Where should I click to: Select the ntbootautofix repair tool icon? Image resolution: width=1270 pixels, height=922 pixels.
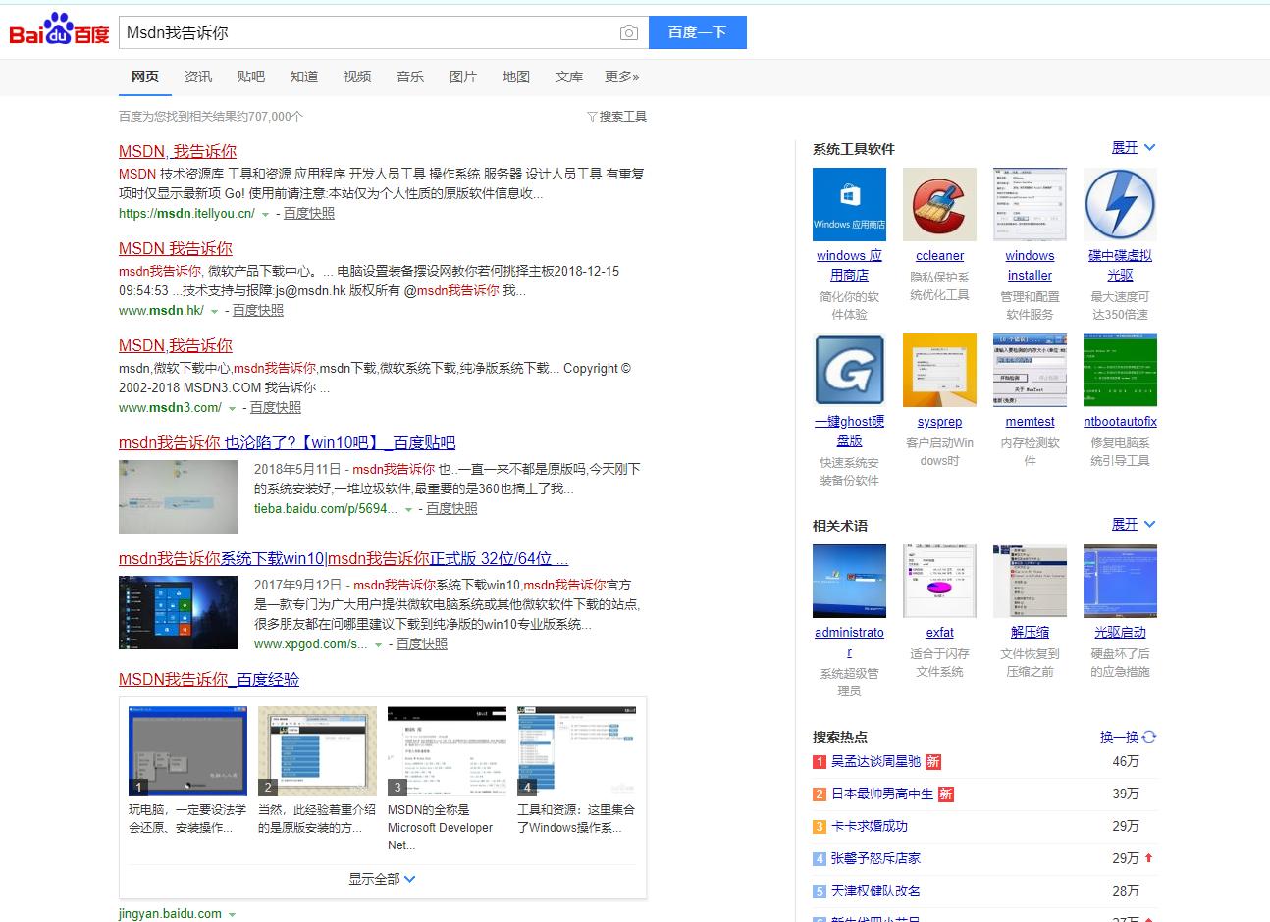tap(1120, 370)
